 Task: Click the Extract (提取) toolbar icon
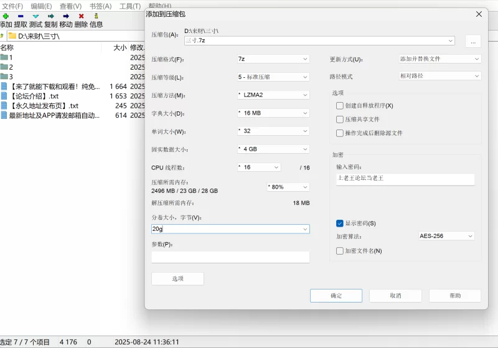click(x=21, y=16)
